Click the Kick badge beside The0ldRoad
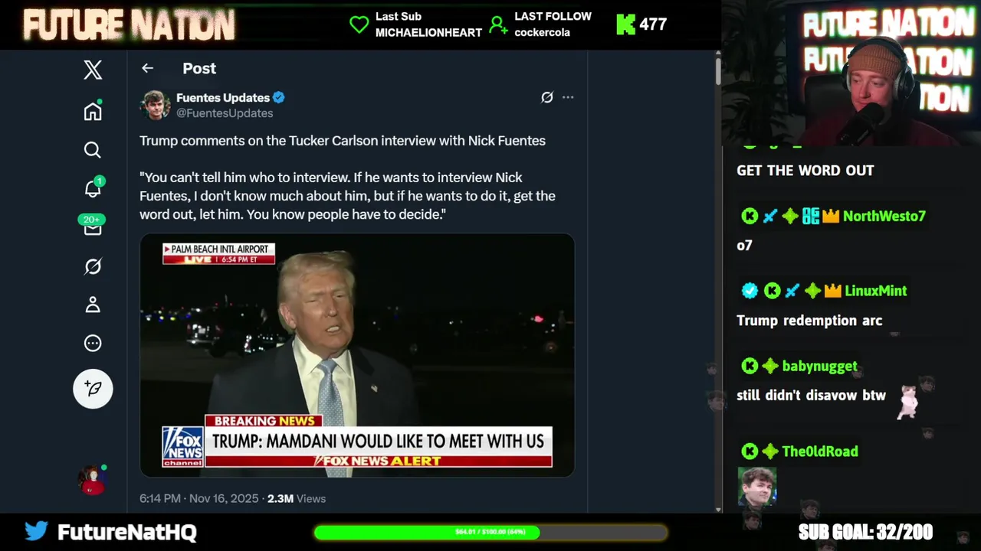 pyautogui.click(x=750, y=452)
